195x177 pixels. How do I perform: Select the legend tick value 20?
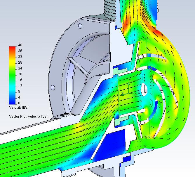[20, 74]
